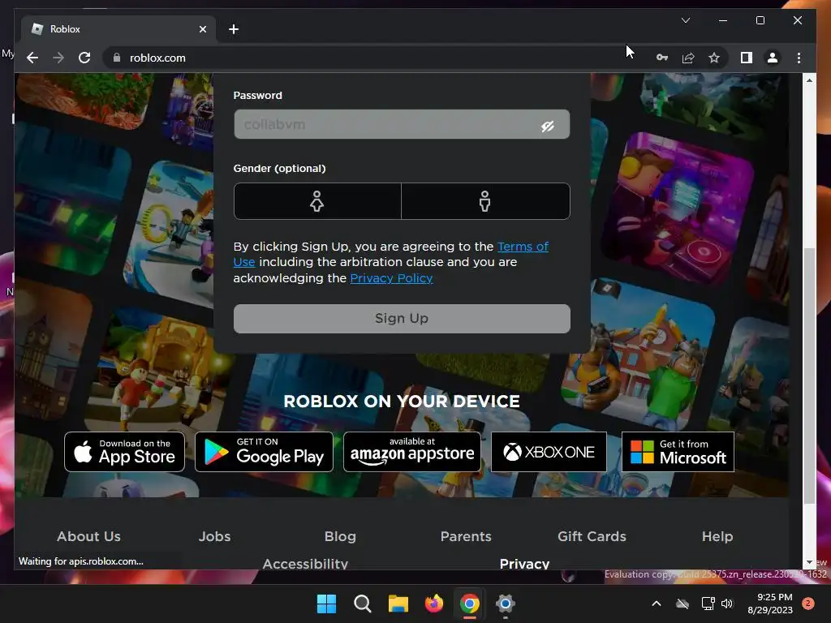831x623 pixels.
Task: Open Windows taskbar Search
Action: tap(363, 604)
